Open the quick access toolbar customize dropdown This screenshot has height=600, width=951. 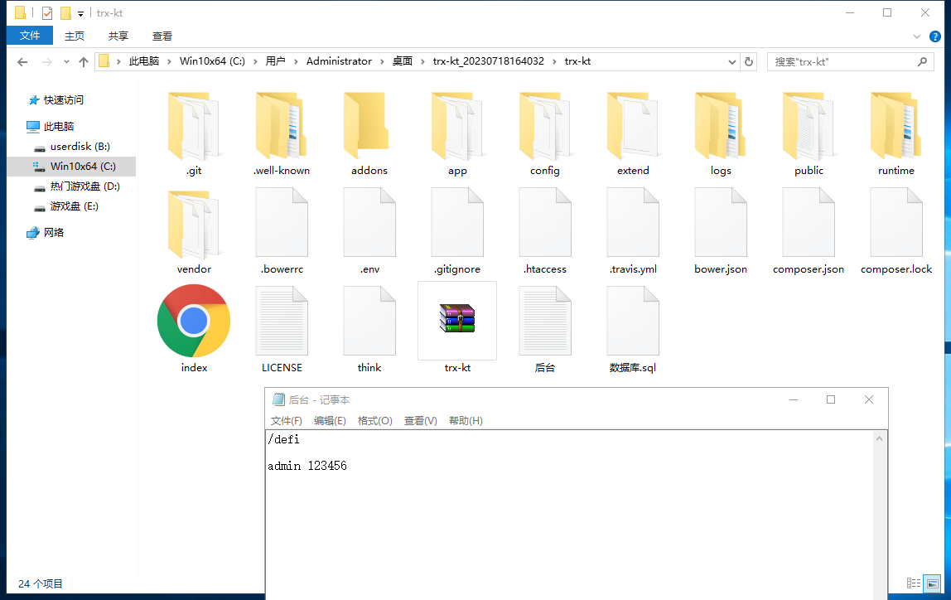click(80, 13)
